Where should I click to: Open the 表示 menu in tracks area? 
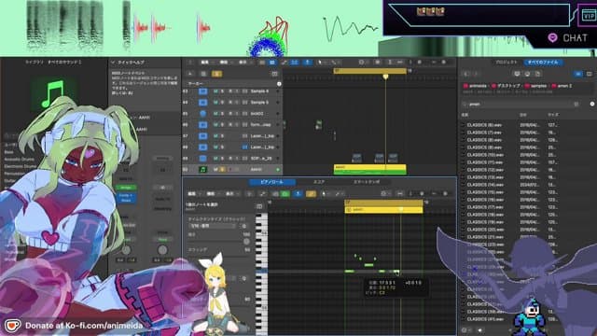[x=243, y=63]
